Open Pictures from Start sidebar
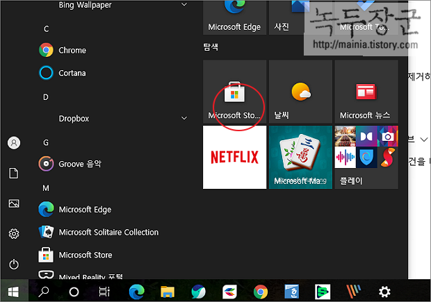Viewport: 431px width, 302px height. point(14,203)
